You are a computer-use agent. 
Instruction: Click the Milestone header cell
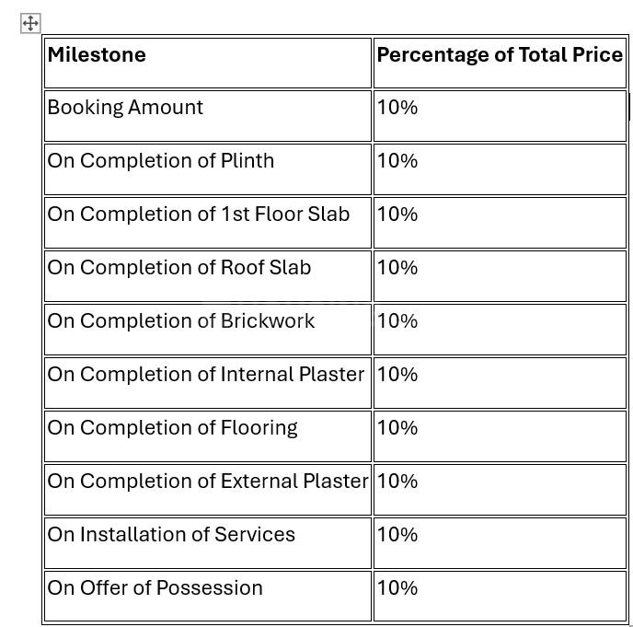(x=208, y=63)
